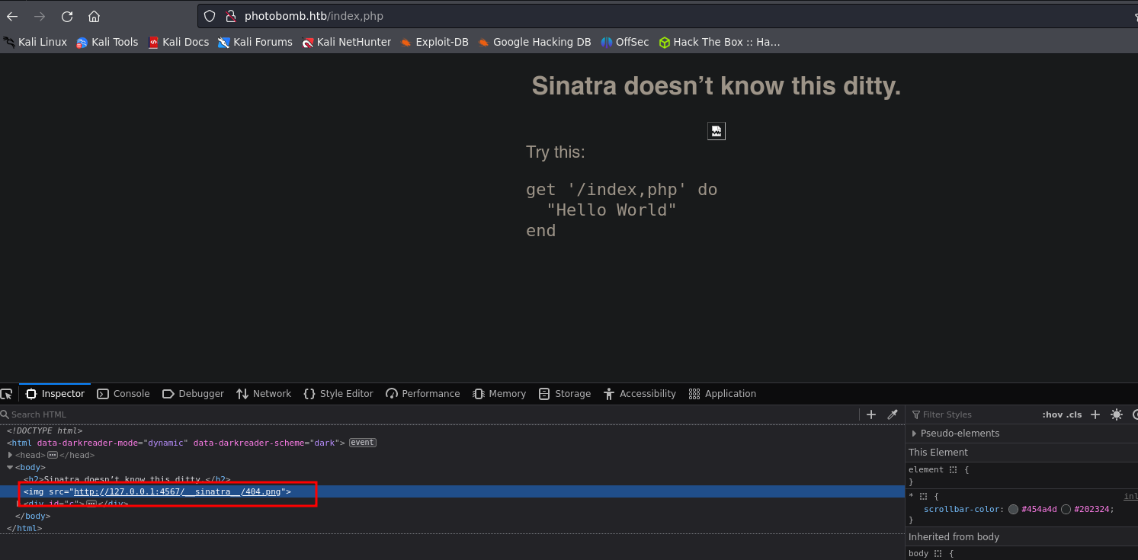The width and height of the screenshot is (1138, 560).
Task: Click the eyedropper color grabber icon
Action: (893, 414)
